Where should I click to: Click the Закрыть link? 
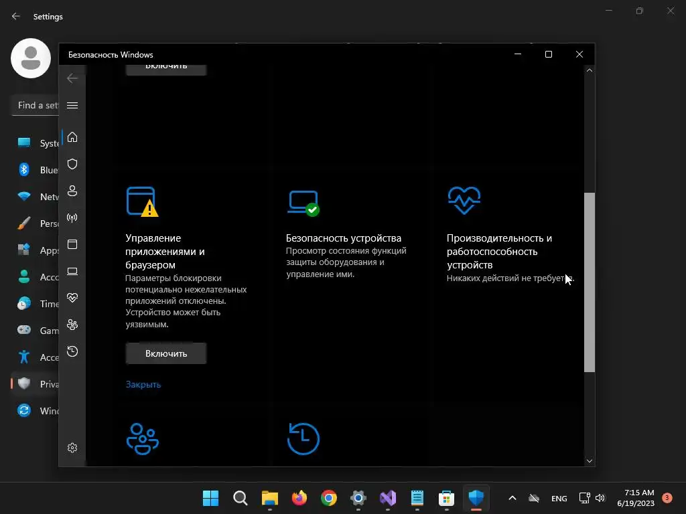coord(143,385)
